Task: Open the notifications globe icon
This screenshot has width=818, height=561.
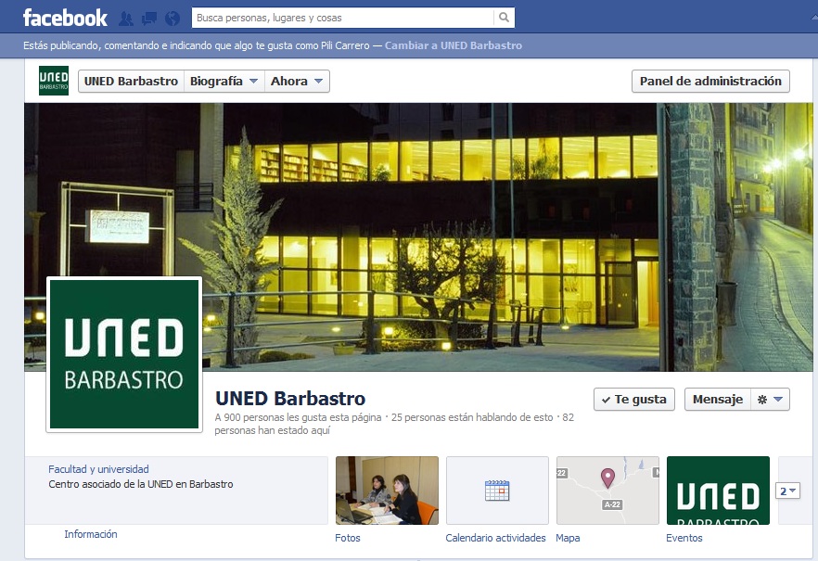Action: [173, 19]
